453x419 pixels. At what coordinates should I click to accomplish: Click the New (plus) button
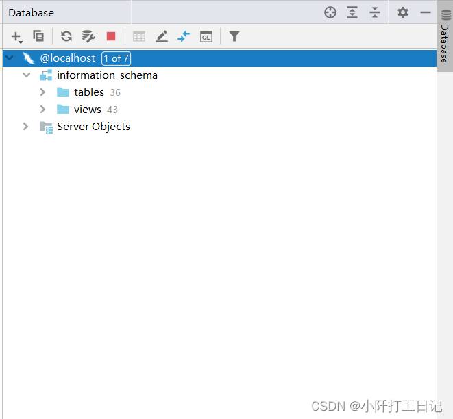coord(16,37)
